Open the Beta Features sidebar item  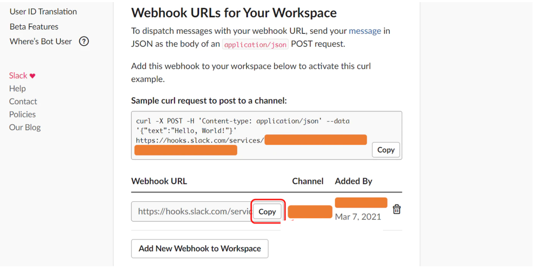tap(34, 26)
